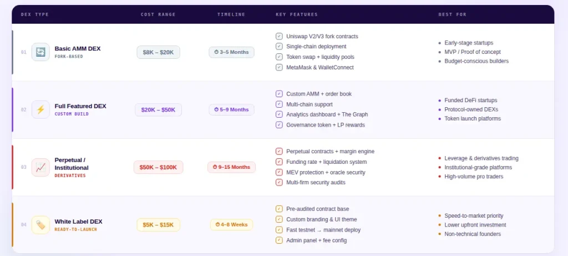Click the Best For column header
The image size is (568, 256).
pyautogui.click(x=452, y=14)
